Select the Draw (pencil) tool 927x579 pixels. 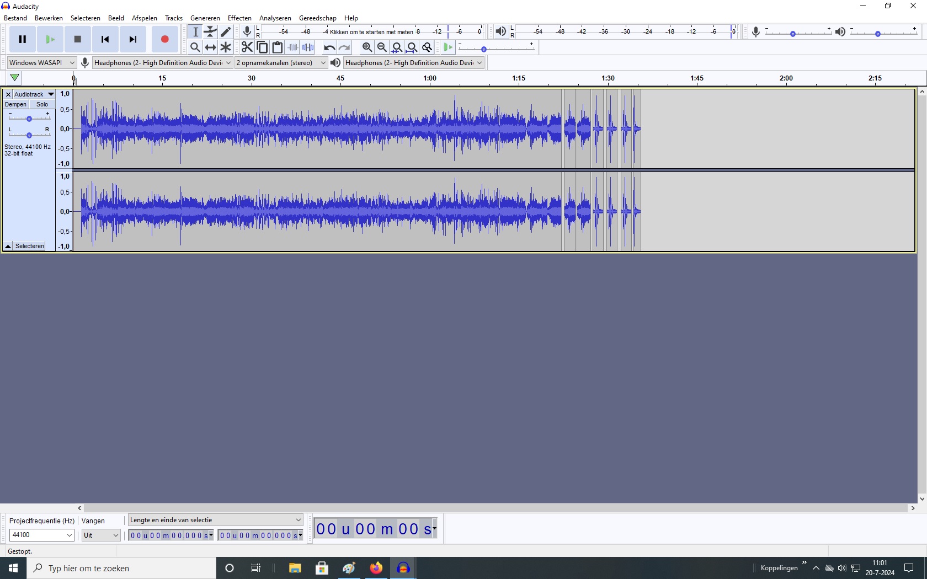click(226, 32)
